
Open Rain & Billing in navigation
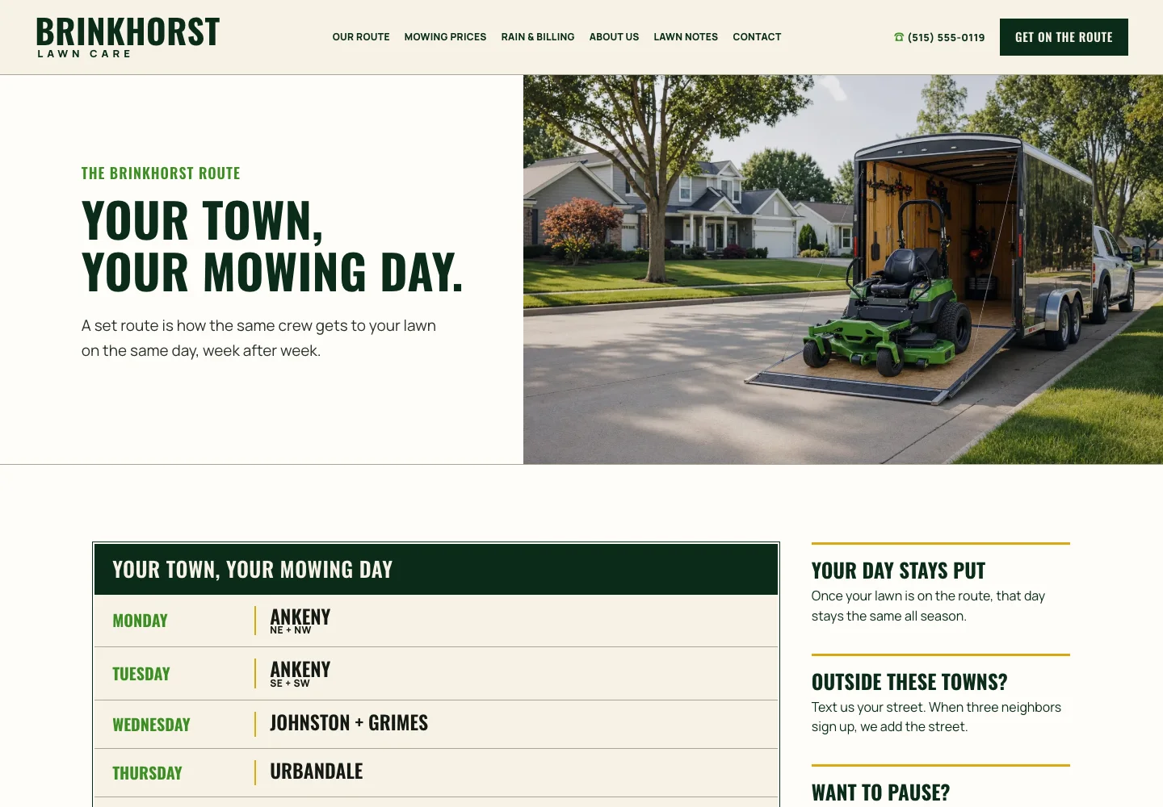tap(538, 37)
